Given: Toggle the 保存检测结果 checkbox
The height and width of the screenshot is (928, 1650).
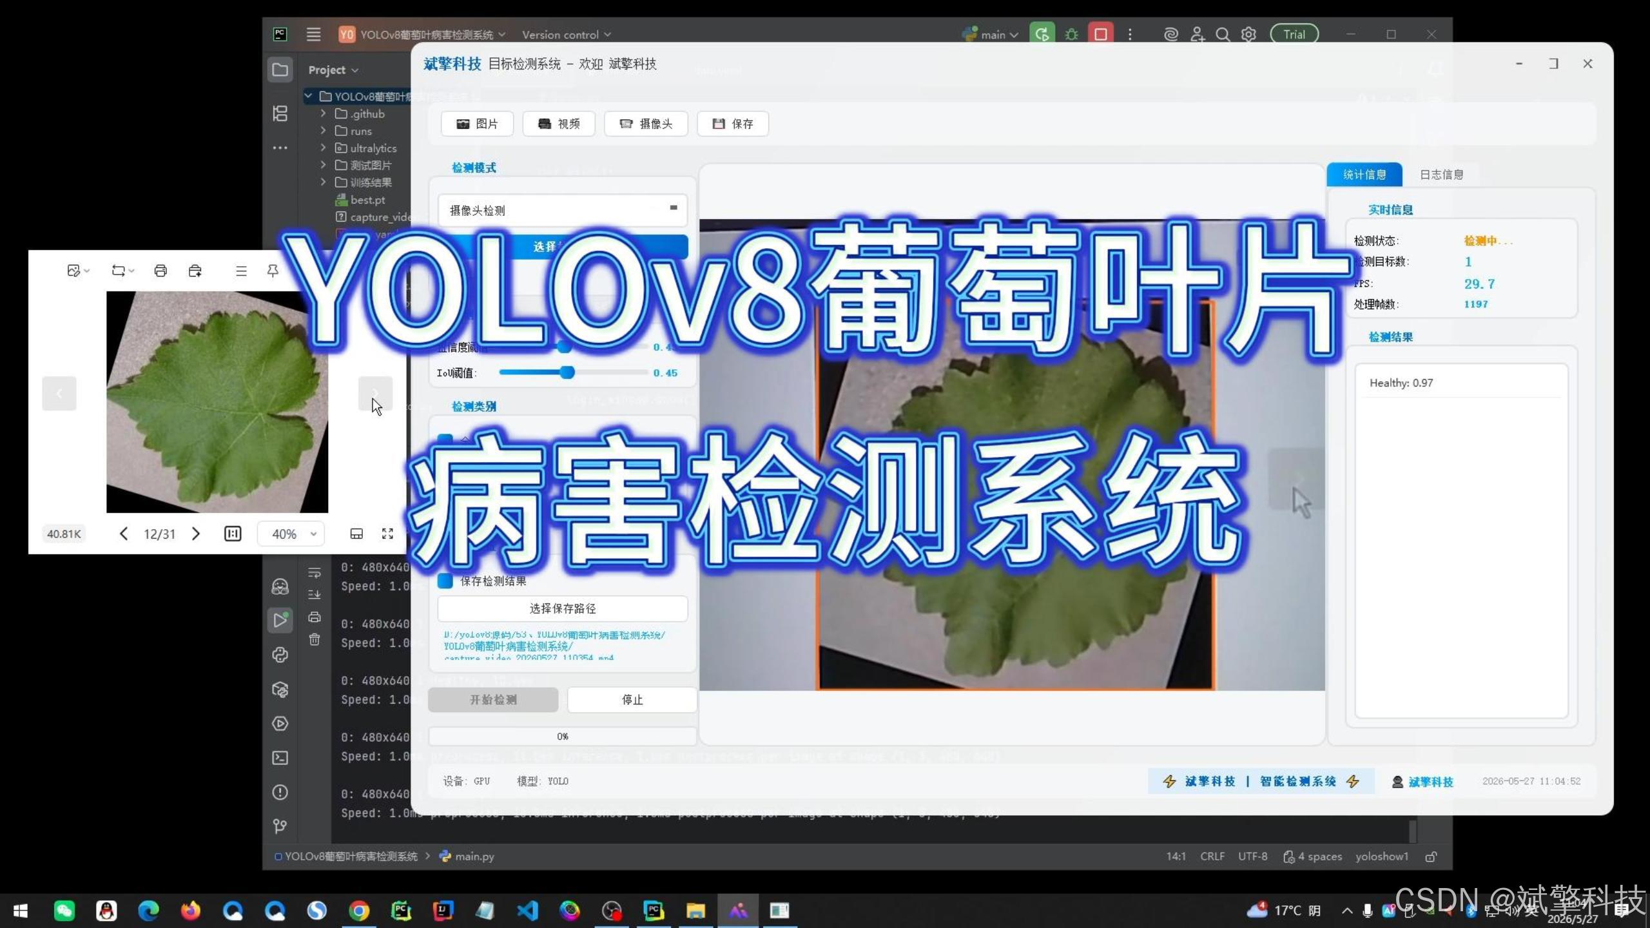Looking at the screenshot, I should coord(445,581).
